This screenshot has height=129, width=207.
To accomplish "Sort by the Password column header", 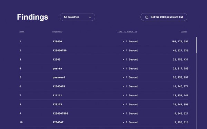I will tap(57, 32).
